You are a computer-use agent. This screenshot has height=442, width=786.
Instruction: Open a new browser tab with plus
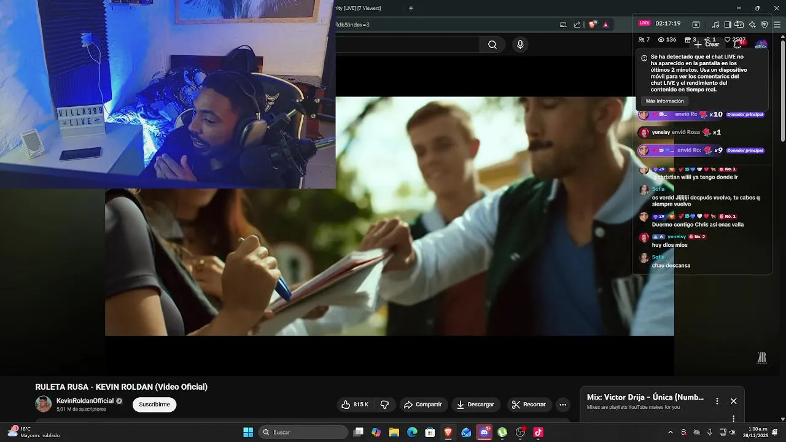[x=411, y=8]
